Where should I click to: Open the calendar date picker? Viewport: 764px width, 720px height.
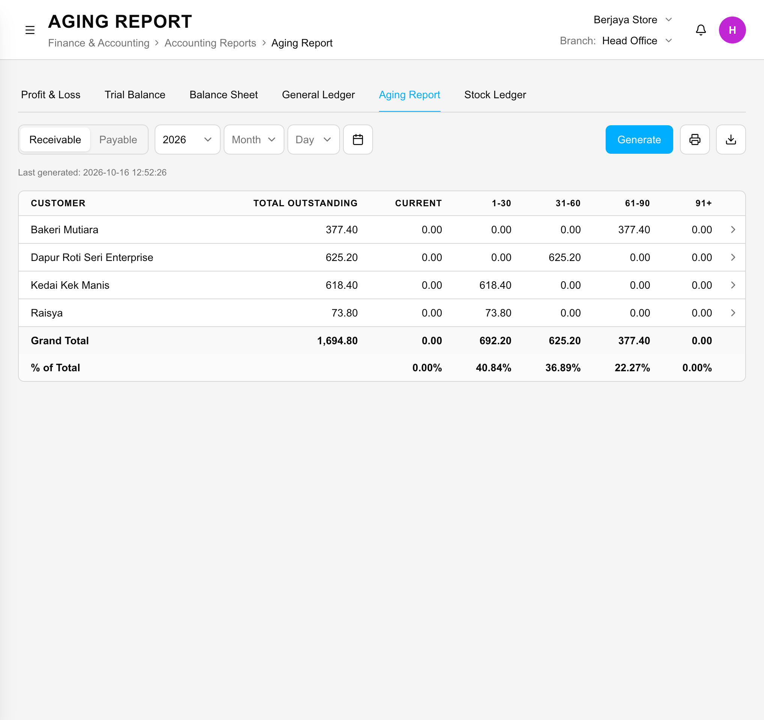[x=358, y=139]
